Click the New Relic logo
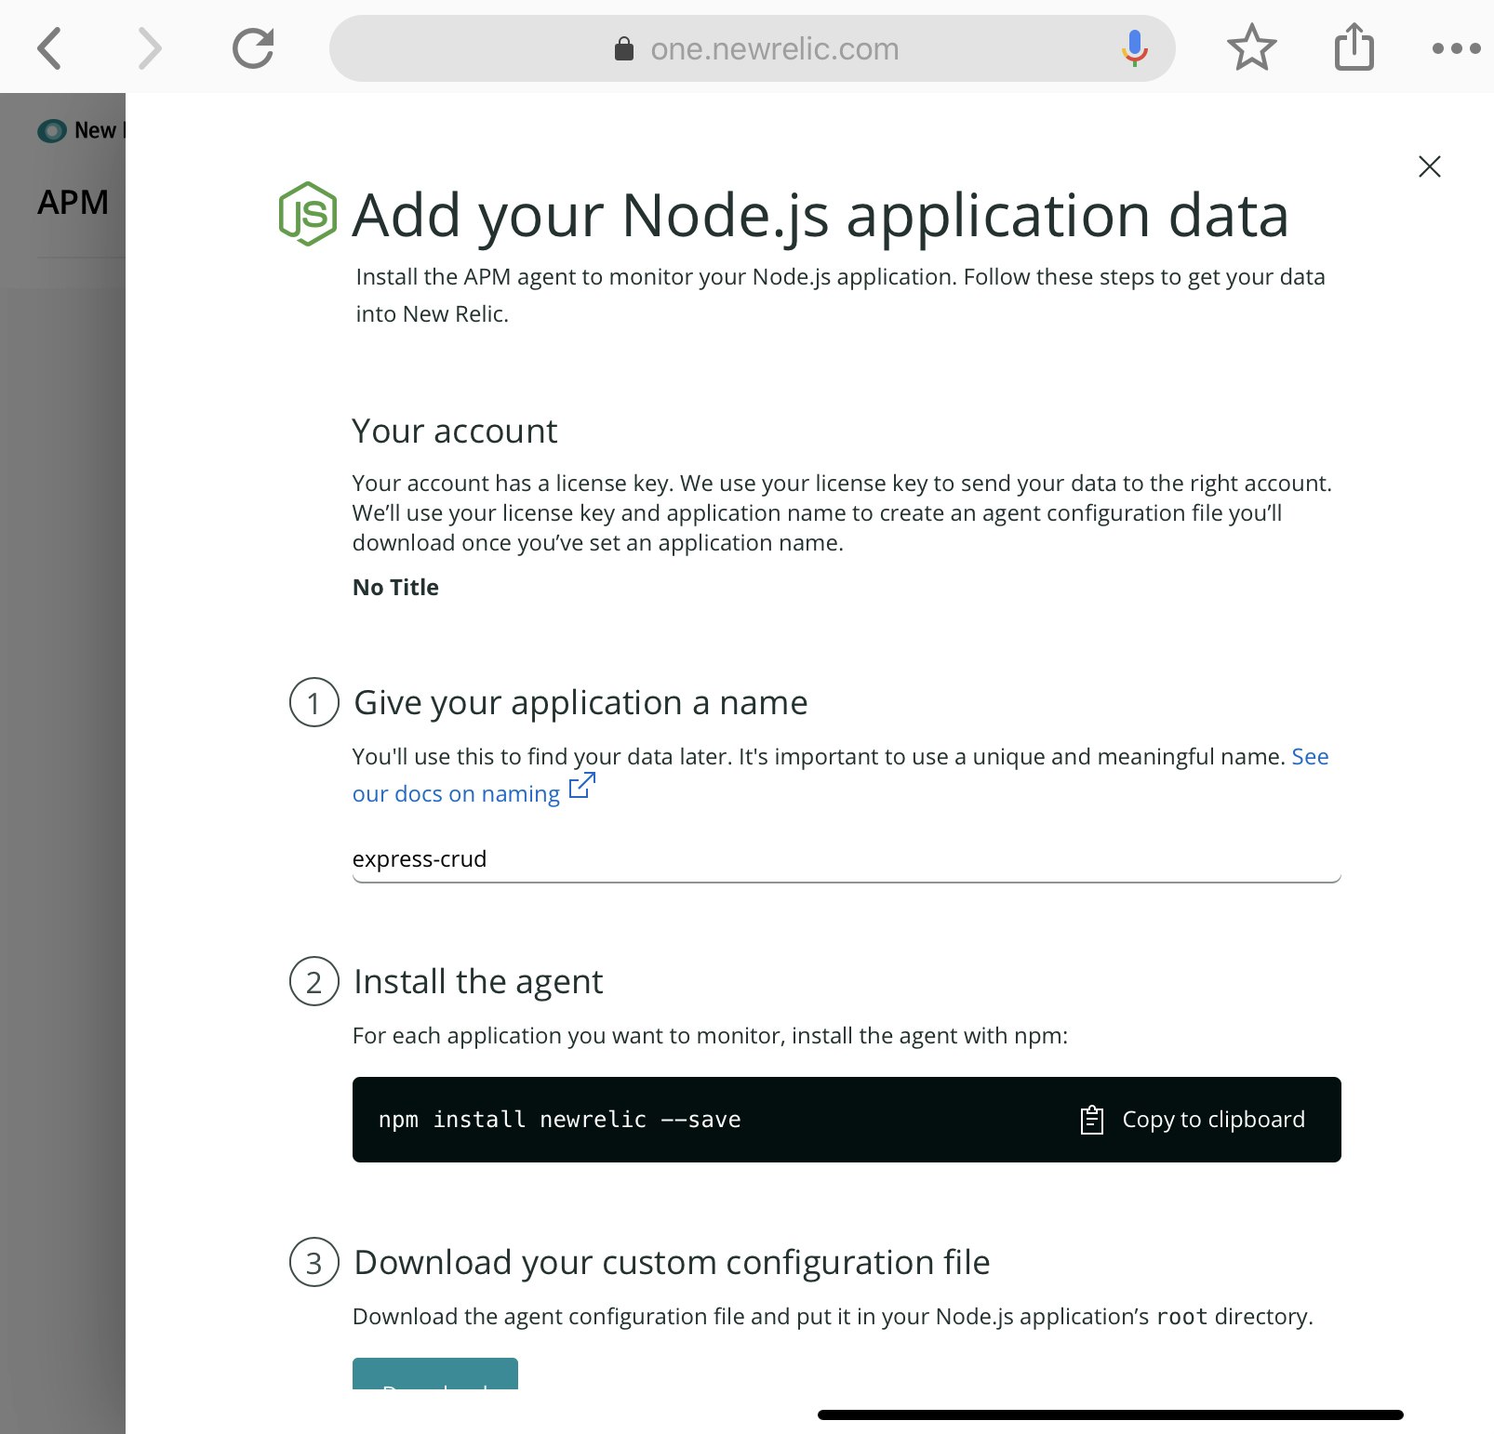The image size is (1494, 1434). click(52, 130)
